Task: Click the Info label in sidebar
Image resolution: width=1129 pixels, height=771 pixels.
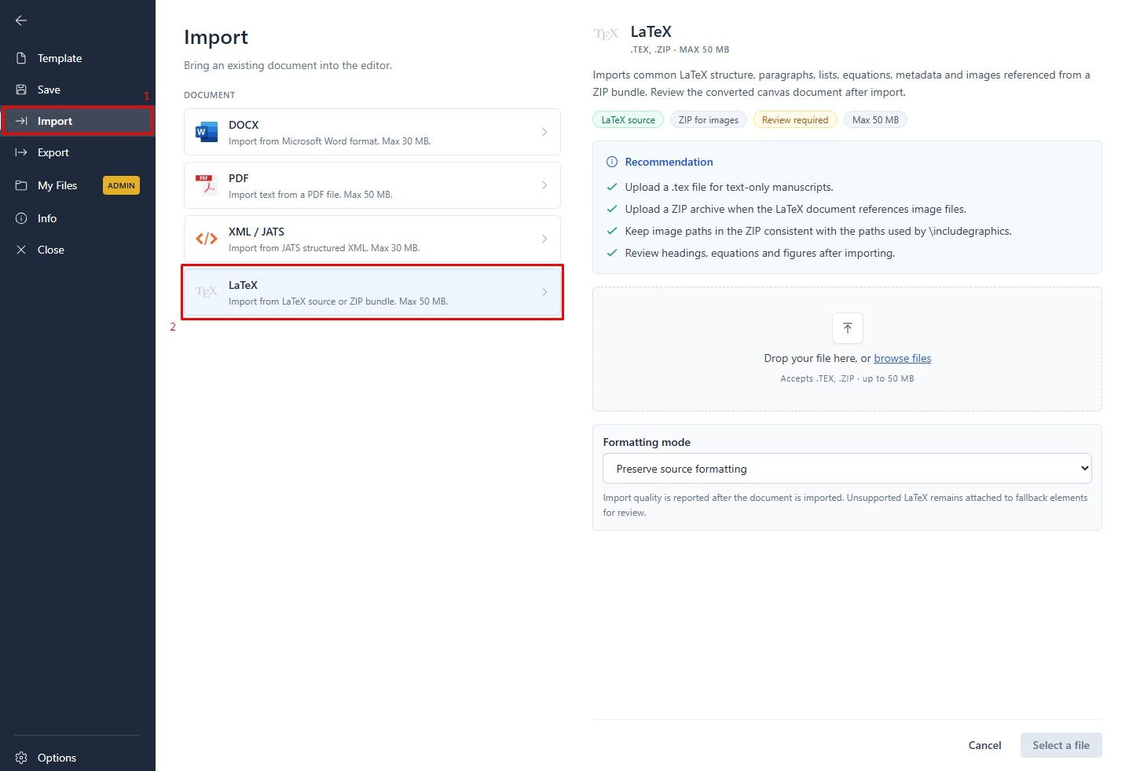Action: (47, 218)
